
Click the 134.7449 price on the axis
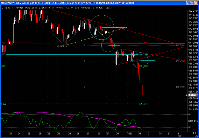click(193, 109)
